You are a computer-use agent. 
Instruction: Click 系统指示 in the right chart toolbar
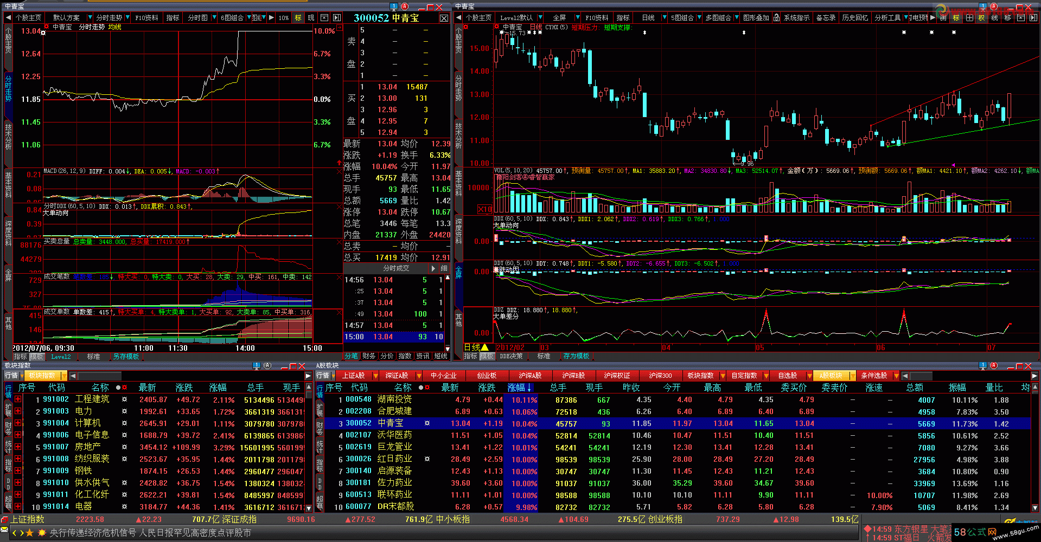click(796, 17)
